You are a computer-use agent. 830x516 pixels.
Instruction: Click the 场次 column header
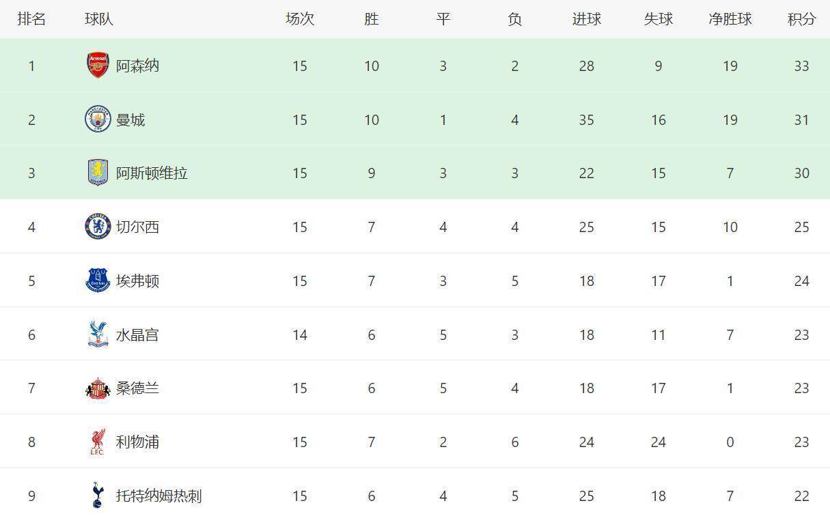click(x=299, y=19)
